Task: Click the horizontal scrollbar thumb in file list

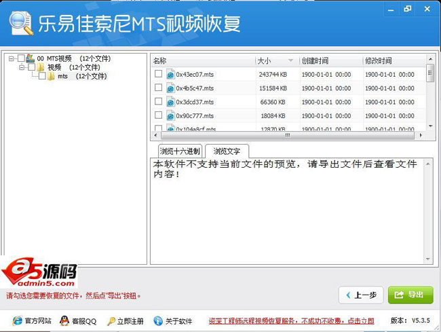Action: point(288,135)
